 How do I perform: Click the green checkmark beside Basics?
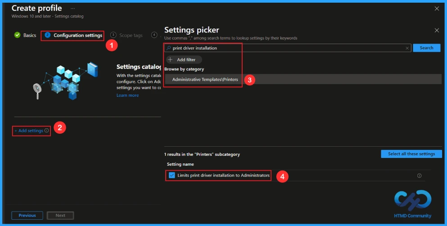18,35
